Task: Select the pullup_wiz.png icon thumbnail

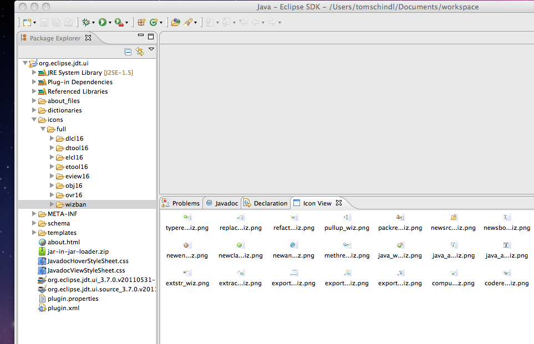Action: click(347, 218)
